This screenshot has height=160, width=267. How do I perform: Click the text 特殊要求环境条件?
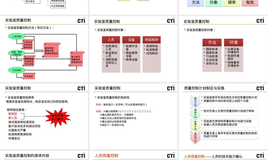(x=233, y=64)
